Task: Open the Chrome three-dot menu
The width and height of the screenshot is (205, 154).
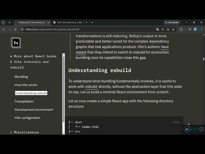Action: 201,29
